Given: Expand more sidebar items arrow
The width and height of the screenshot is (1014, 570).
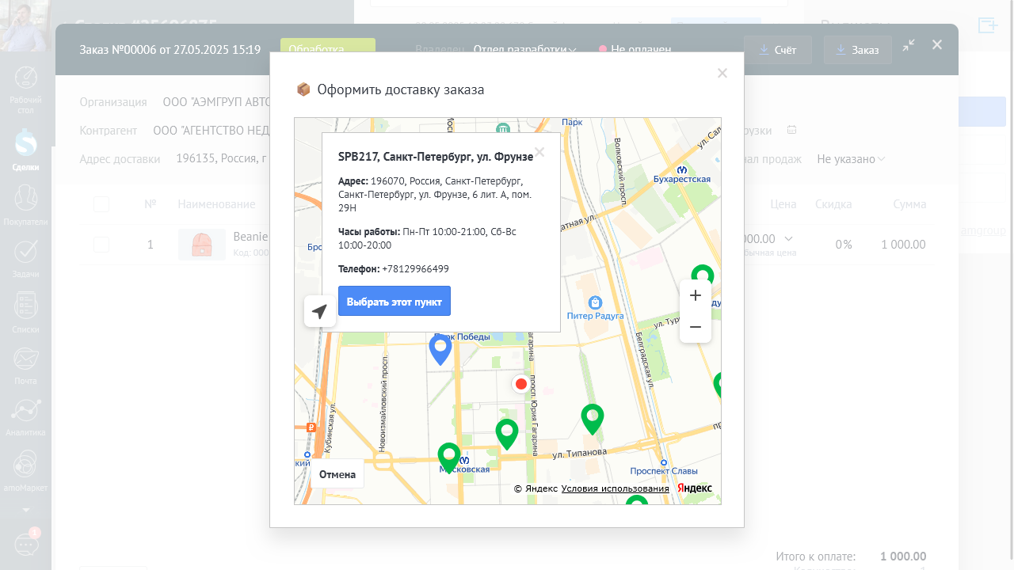Looking at the screenshot, I should click(26, 510).
